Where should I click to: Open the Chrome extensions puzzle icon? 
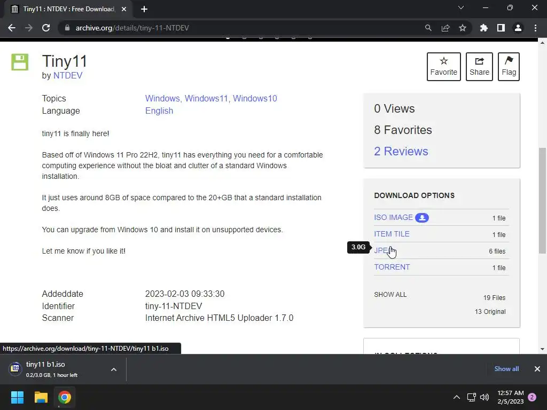(484, 28)
